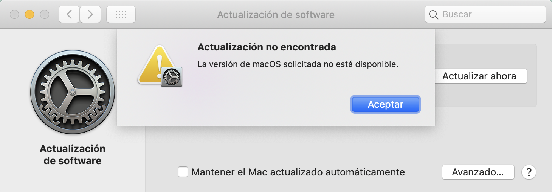
Task: Minimize the window with the yellow button
Action: pyautogui.click(x=29, y=15)
